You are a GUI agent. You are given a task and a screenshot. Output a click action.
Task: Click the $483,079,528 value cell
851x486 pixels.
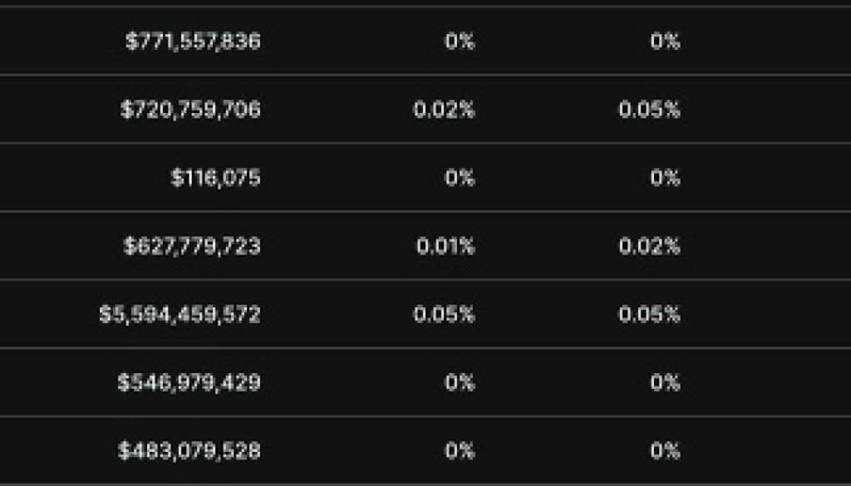click(x=189, y=451)
